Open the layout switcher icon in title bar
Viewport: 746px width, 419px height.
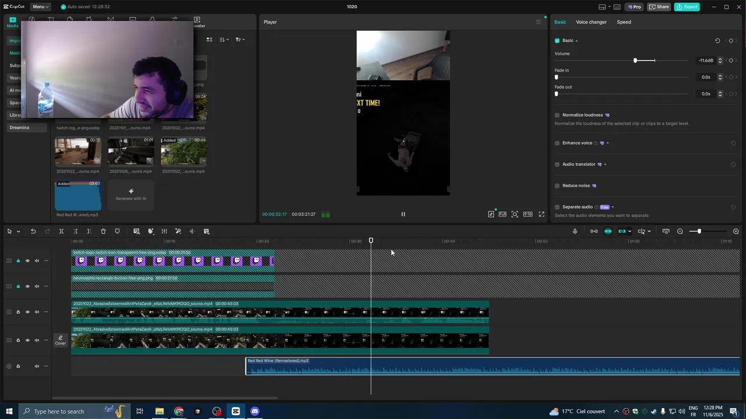pyautogui.click(x=602, y=7)
